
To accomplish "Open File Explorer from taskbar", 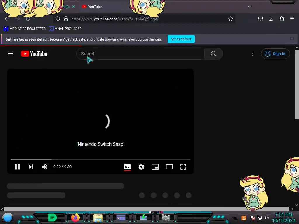I will click(x=98, y=218).
